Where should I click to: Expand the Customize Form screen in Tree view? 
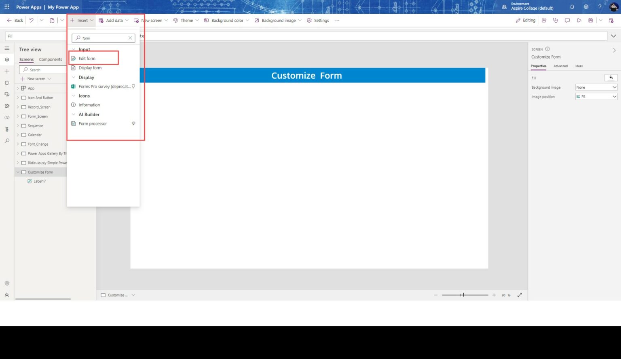[x=18, y=172]
